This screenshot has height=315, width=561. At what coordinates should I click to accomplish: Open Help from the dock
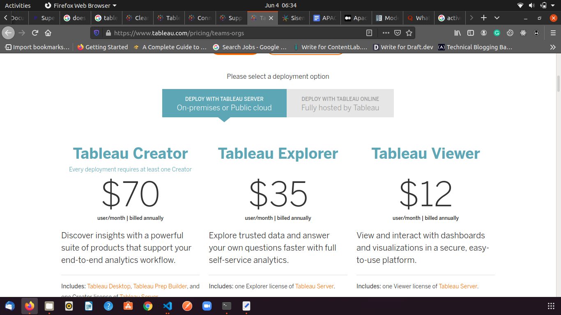(x=108, y=306)
